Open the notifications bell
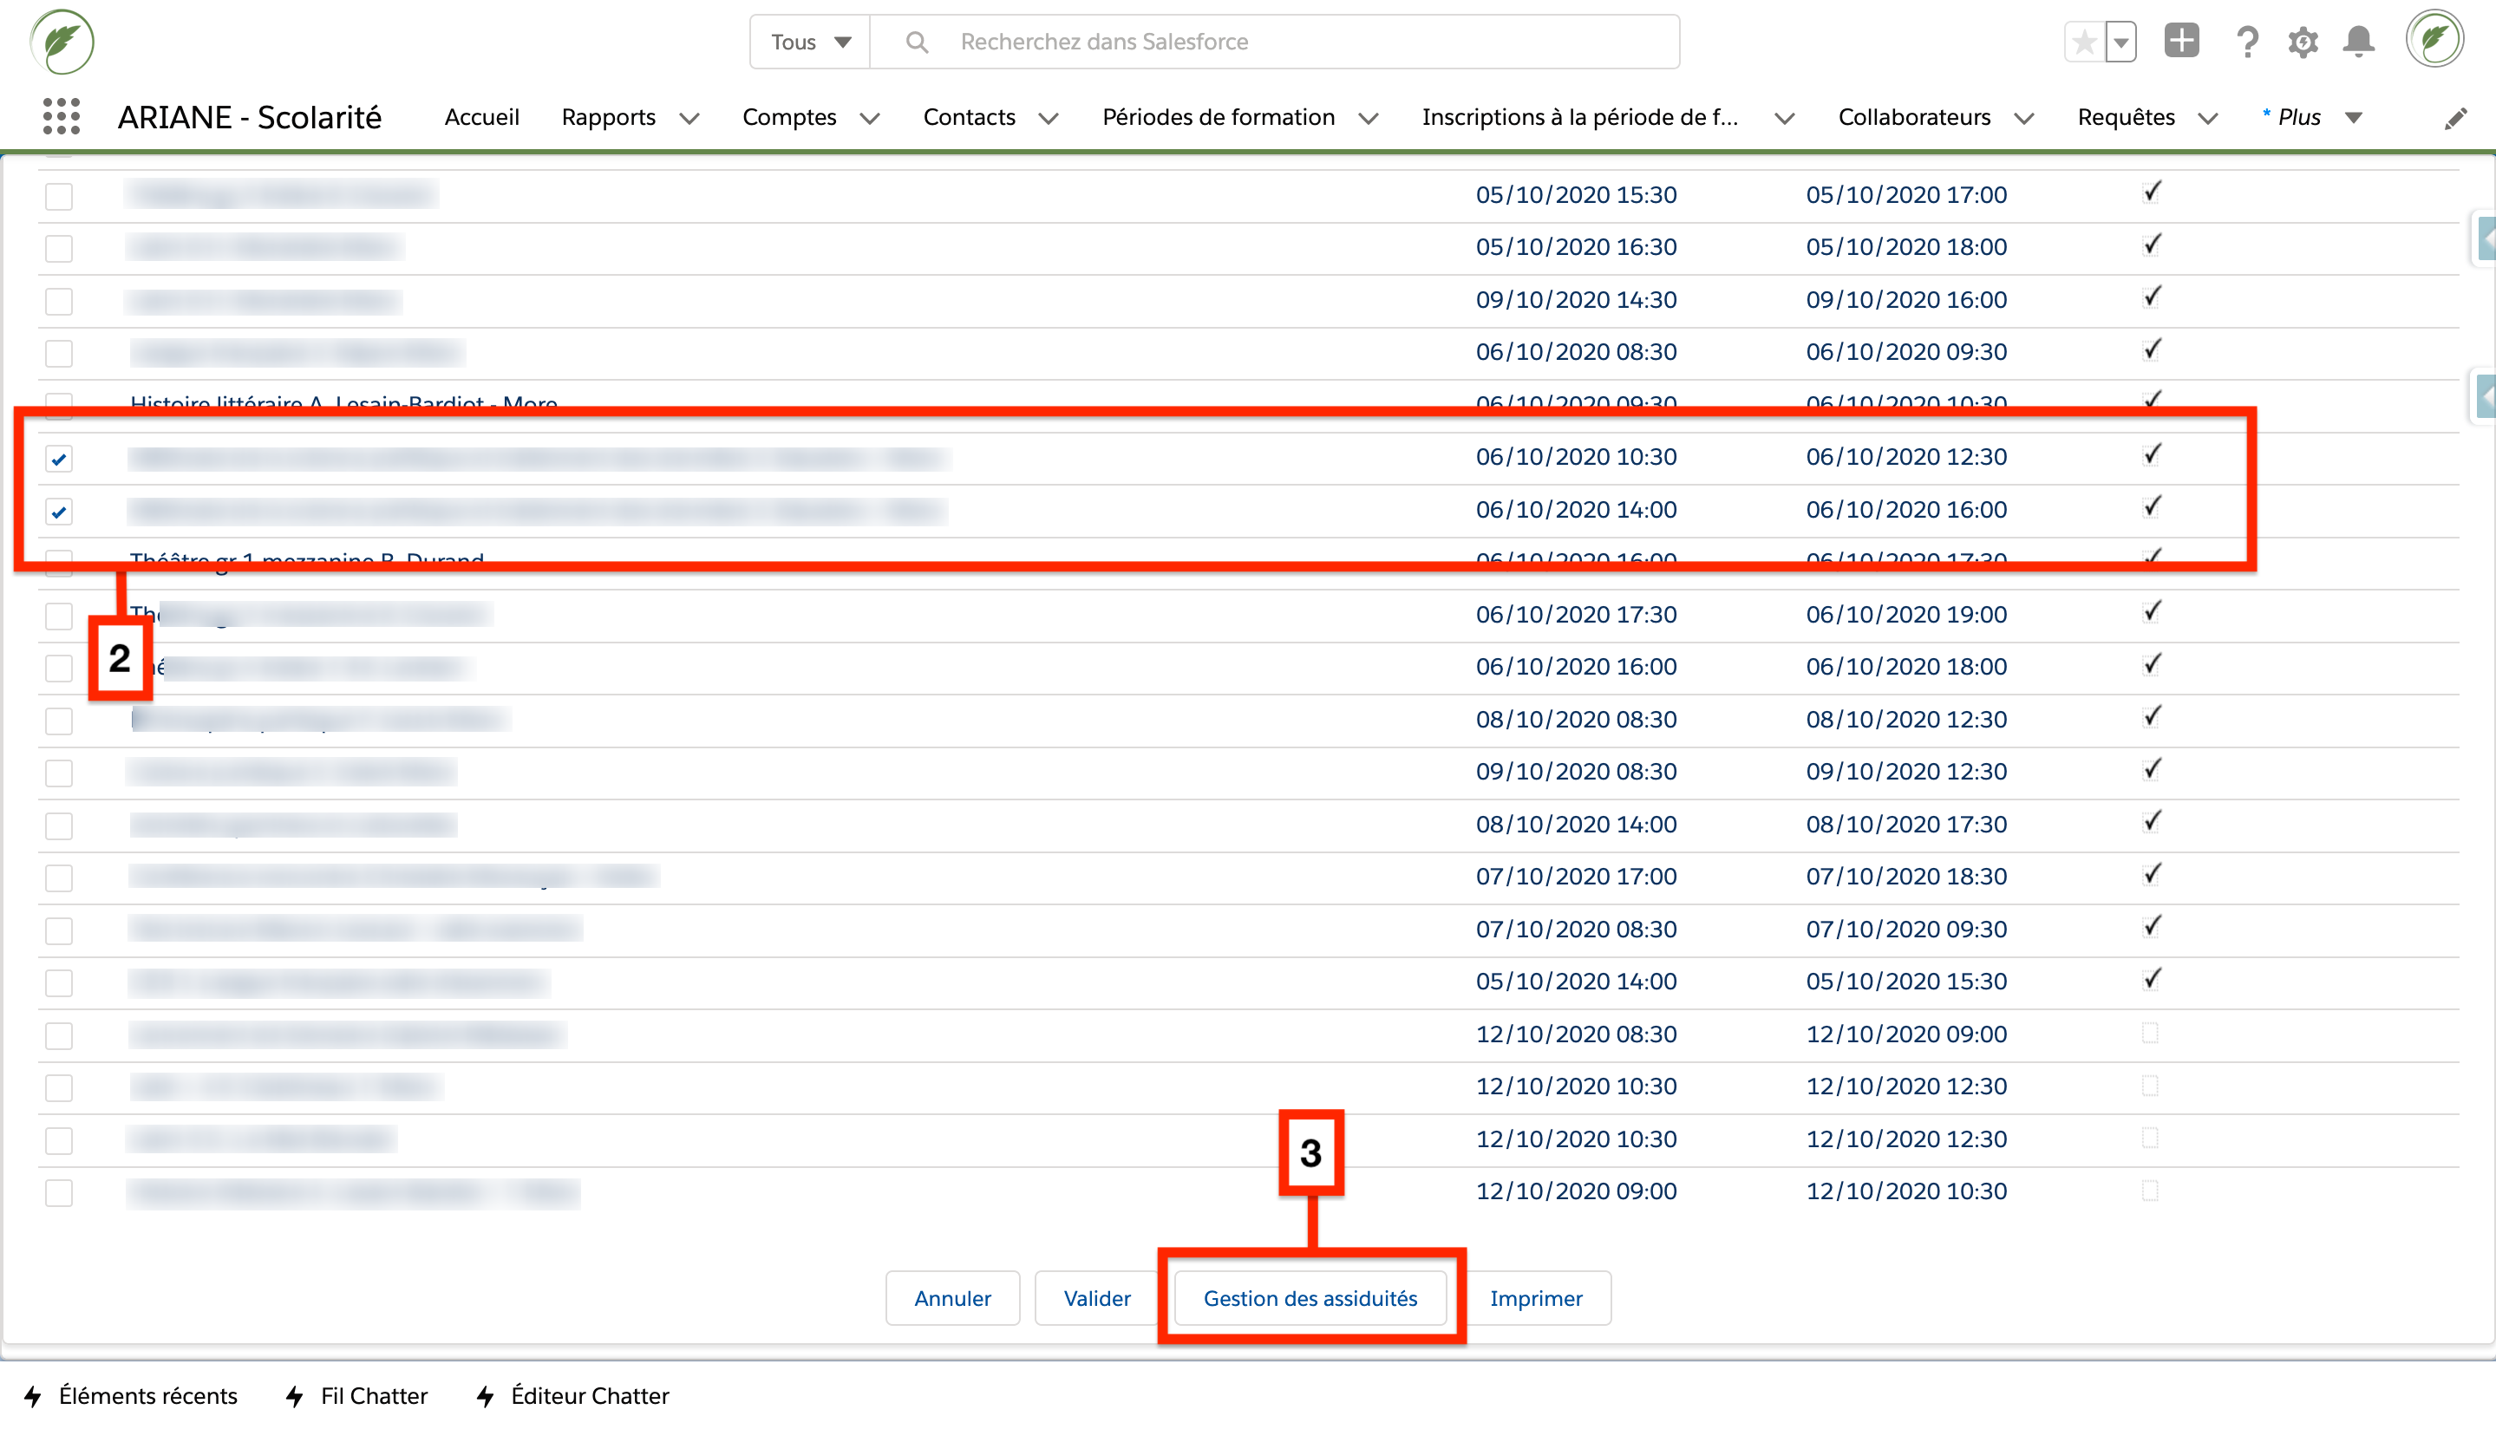 click(2359, 42)
